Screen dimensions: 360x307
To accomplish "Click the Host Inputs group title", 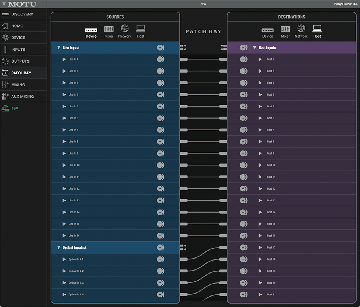I will (x=267, y=48).
